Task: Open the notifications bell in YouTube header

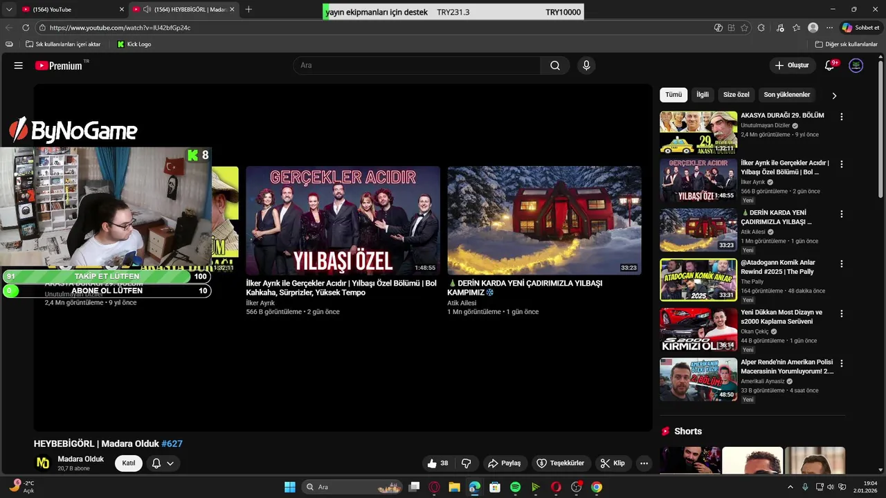Action: [830, 66]
